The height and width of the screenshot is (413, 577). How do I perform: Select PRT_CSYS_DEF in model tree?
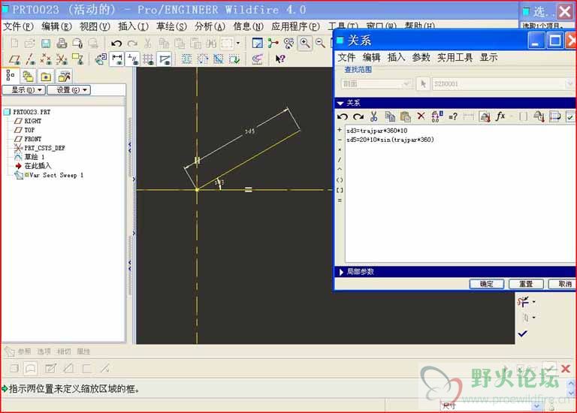pyautogui.click(x=44, y=148)
